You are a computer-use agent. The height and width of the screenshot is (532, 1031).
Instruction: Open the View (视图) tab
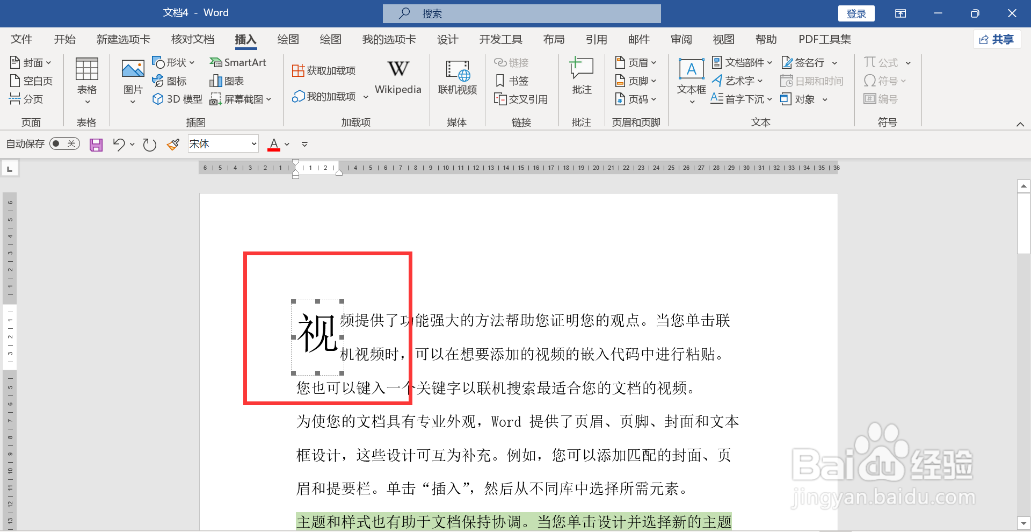pyautogui.click(x=723, y=40)
